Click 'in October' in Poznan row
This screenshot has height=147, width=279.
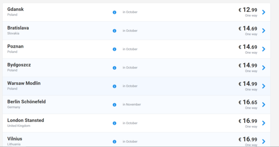tap(130, 49)
